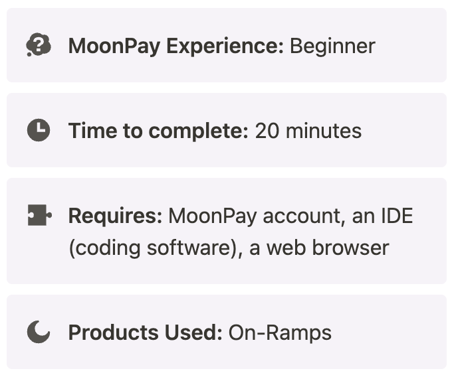Click the question mark cloud icon
Viewport: 452px width, 377px height.
(x=39, y=46)
